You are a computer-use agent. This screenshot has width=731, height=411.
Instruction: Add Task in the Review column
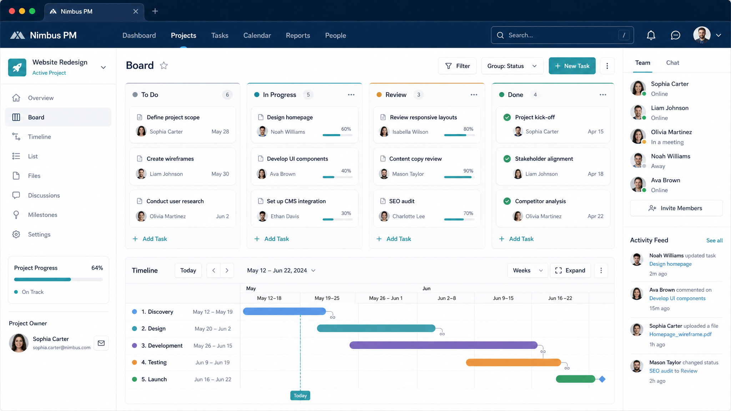pos(394,239)
